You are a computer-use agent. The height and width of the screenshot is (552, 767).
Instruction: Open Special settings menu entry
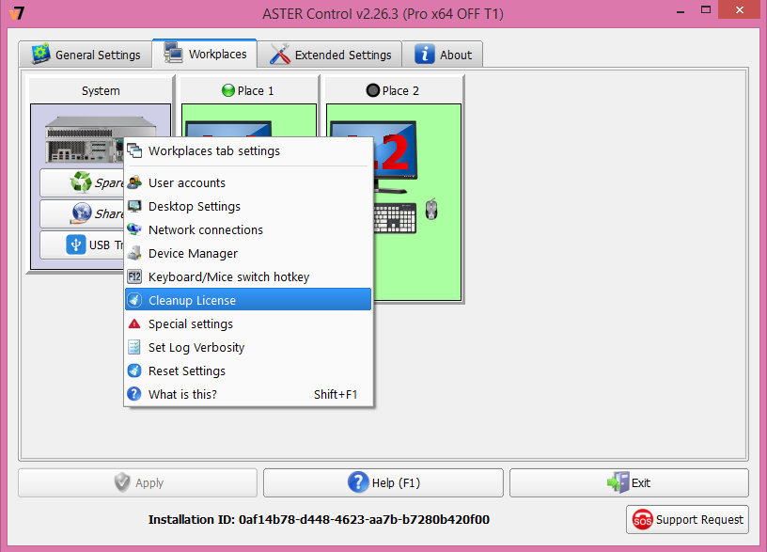[248, 323]
